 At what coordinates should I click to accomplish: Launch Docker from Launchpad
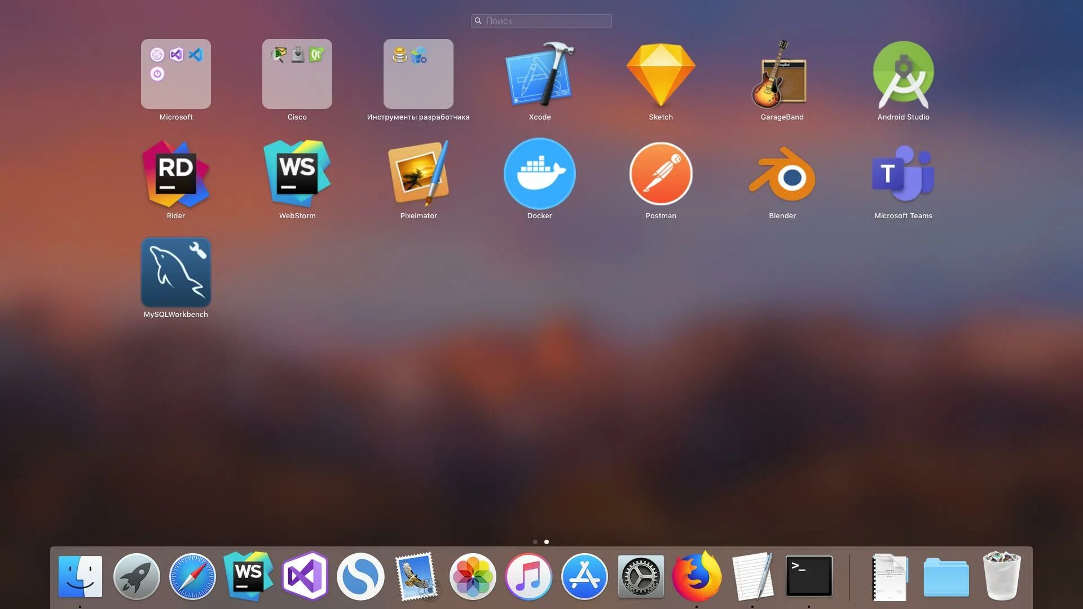pos(540,173)
